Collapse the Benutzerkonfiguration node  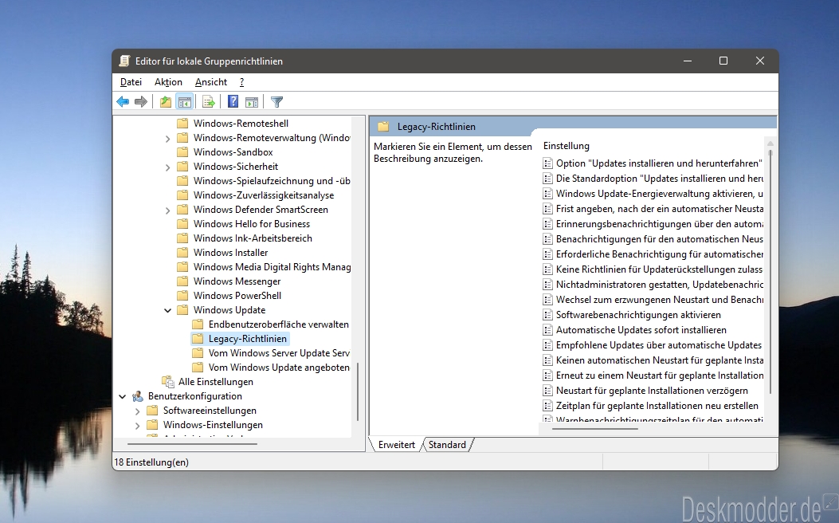tap(123, 397)
